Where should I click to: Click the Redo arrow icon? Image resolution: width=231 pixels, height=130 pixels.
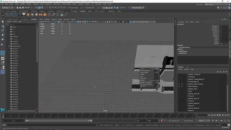[29, 8]
